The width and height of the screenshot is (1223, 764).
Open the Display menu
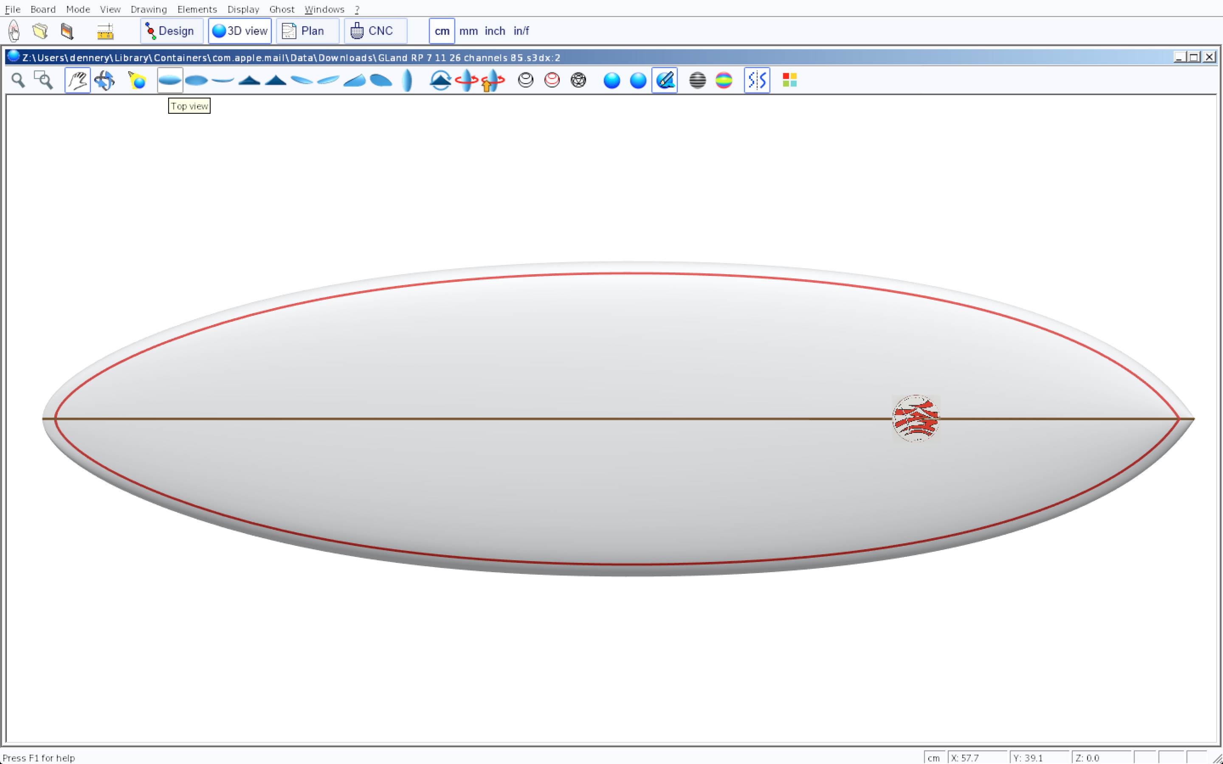[x=243, y=9]
